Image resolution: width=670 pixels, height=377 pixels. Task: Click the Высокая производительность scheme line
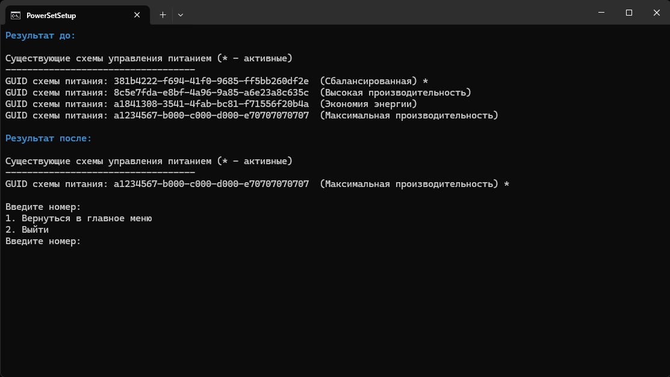238,93
